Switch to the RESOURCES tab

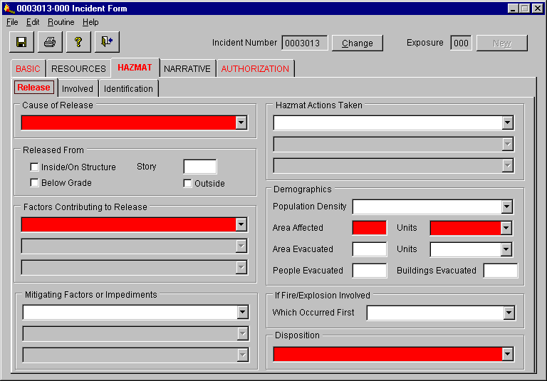tap(78, 69)
